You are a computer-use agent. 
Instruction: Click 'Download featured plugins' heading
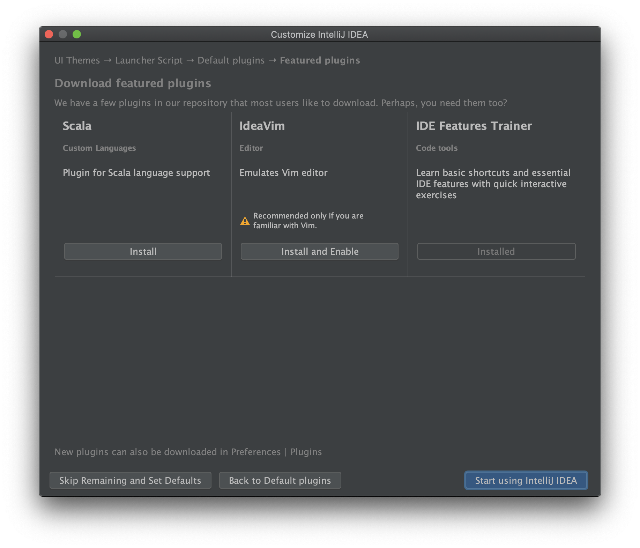pos(133,83)
